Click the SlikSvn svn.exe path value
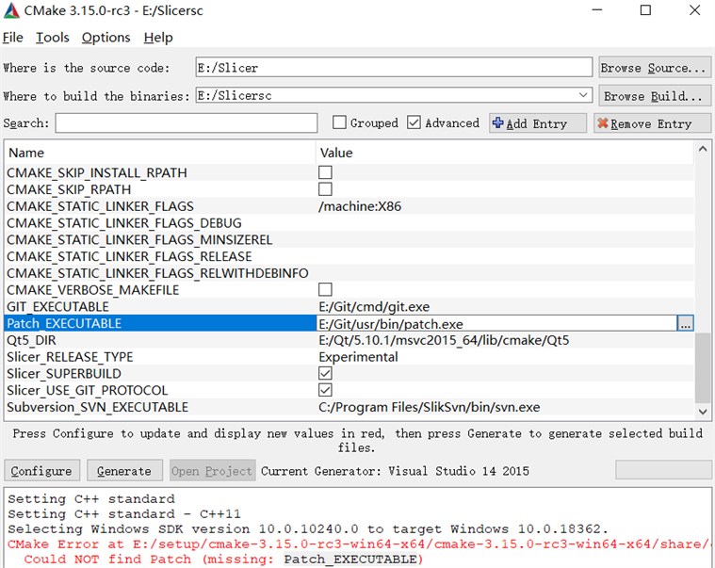 point(429,407)
